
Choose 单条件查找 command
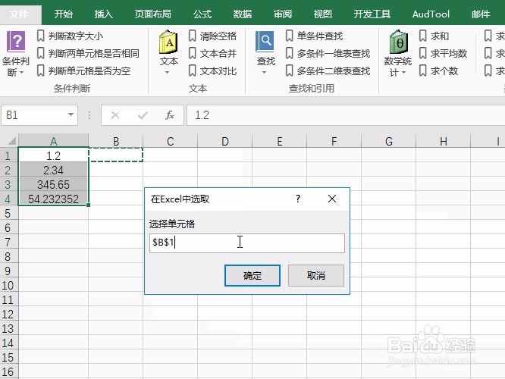pyautogui.click(x=315, y=36)
